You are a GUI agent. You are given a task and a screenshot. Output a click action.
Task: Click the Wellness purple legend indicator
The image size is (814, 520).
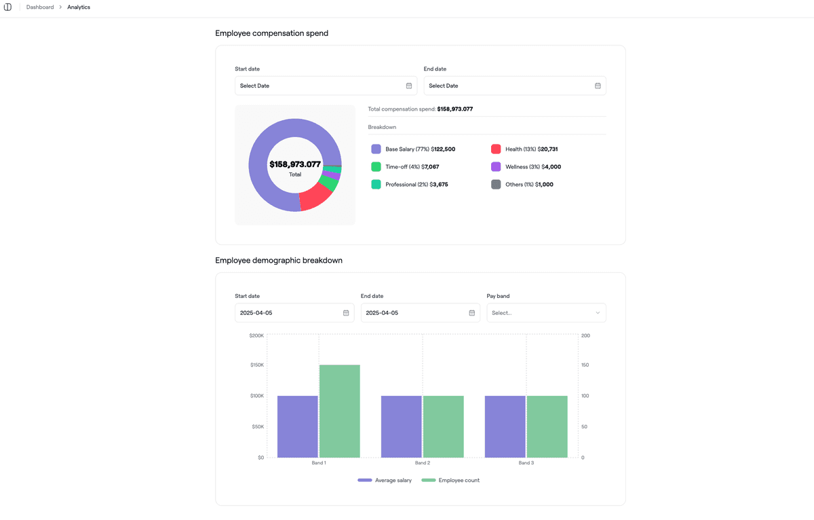[496, 166]
